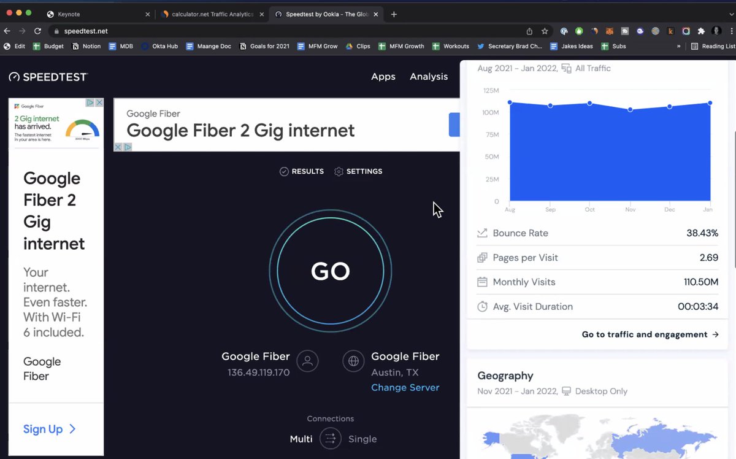
Task: Click the browser forward arrow
Action: point(22,31)
